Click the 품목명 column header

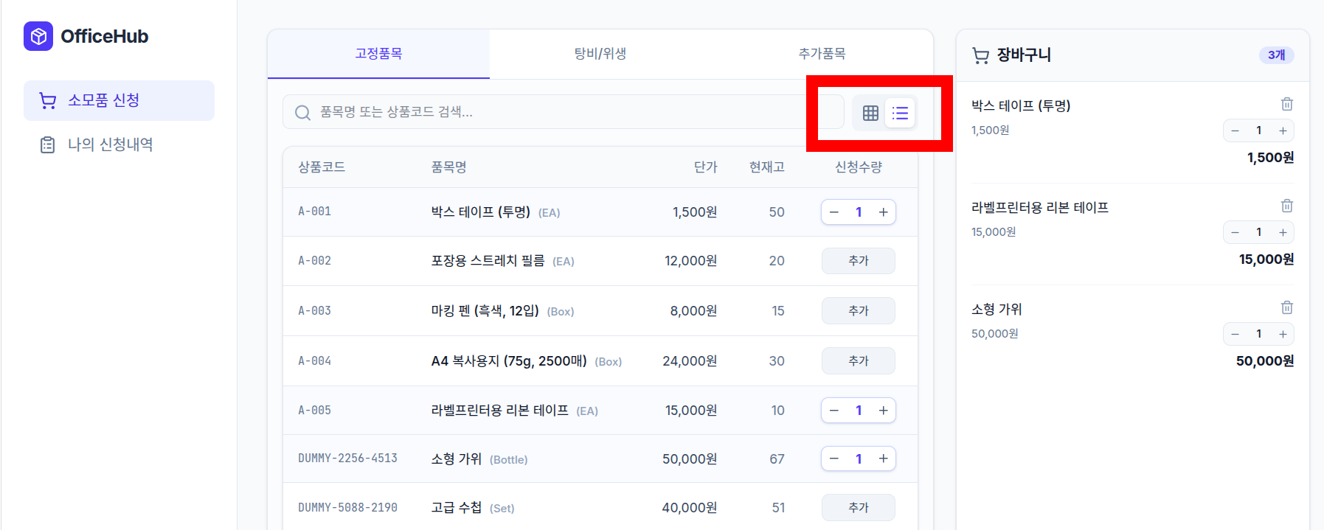(449, 167)
